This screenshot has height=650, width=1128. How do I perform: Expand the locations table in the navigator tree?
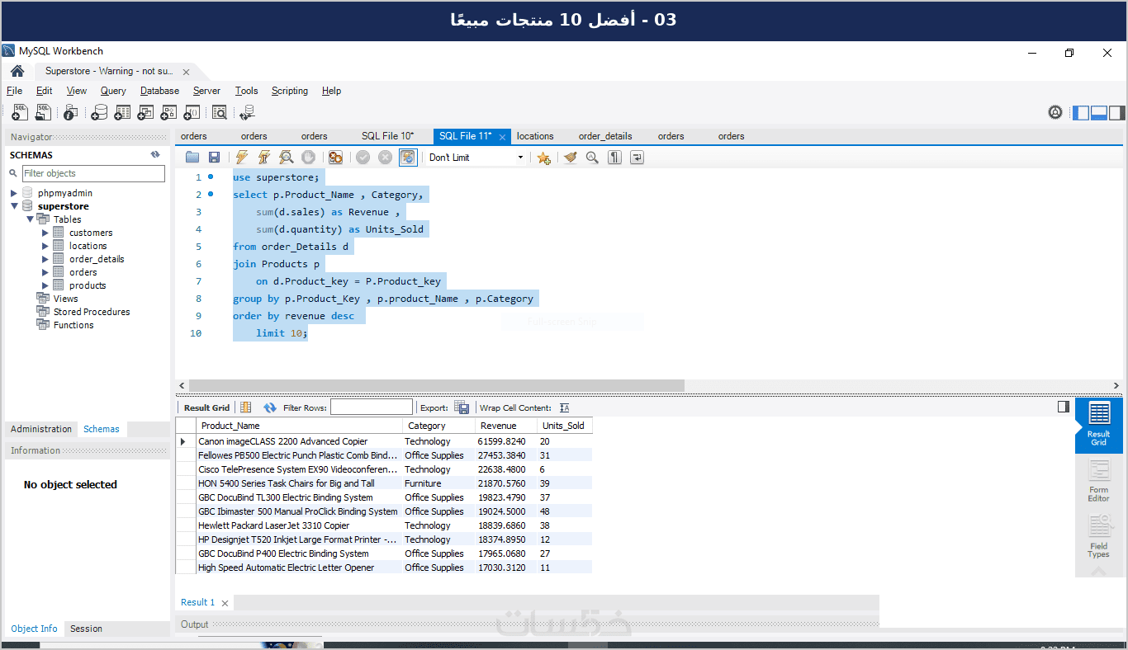click(x=45, y=246)
